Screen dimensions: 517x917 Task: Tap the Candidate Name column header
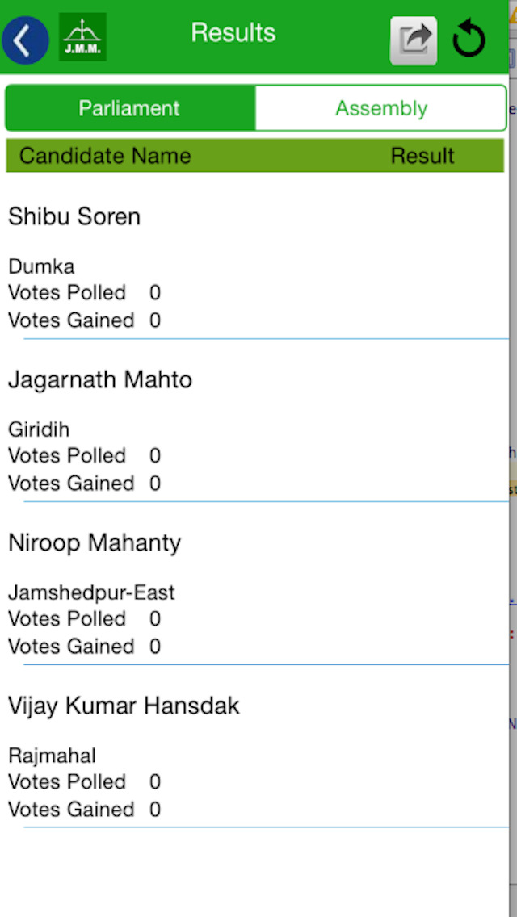point(105,156)
